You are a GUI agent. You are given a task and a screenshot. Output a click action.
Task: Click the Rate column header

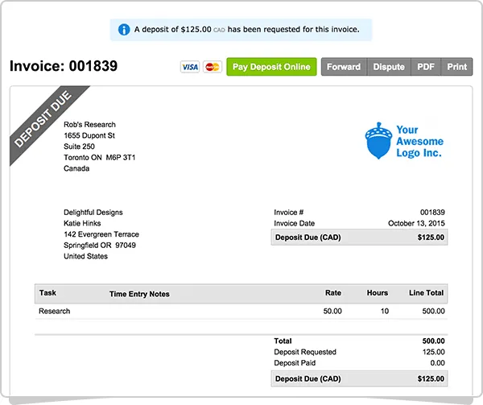[x=332, y=293]
